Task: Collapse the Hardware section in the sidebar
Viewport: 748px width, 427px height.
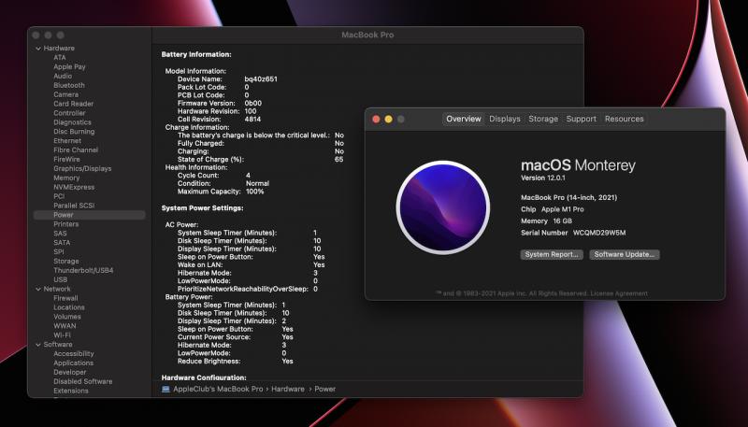Action: 38,48
